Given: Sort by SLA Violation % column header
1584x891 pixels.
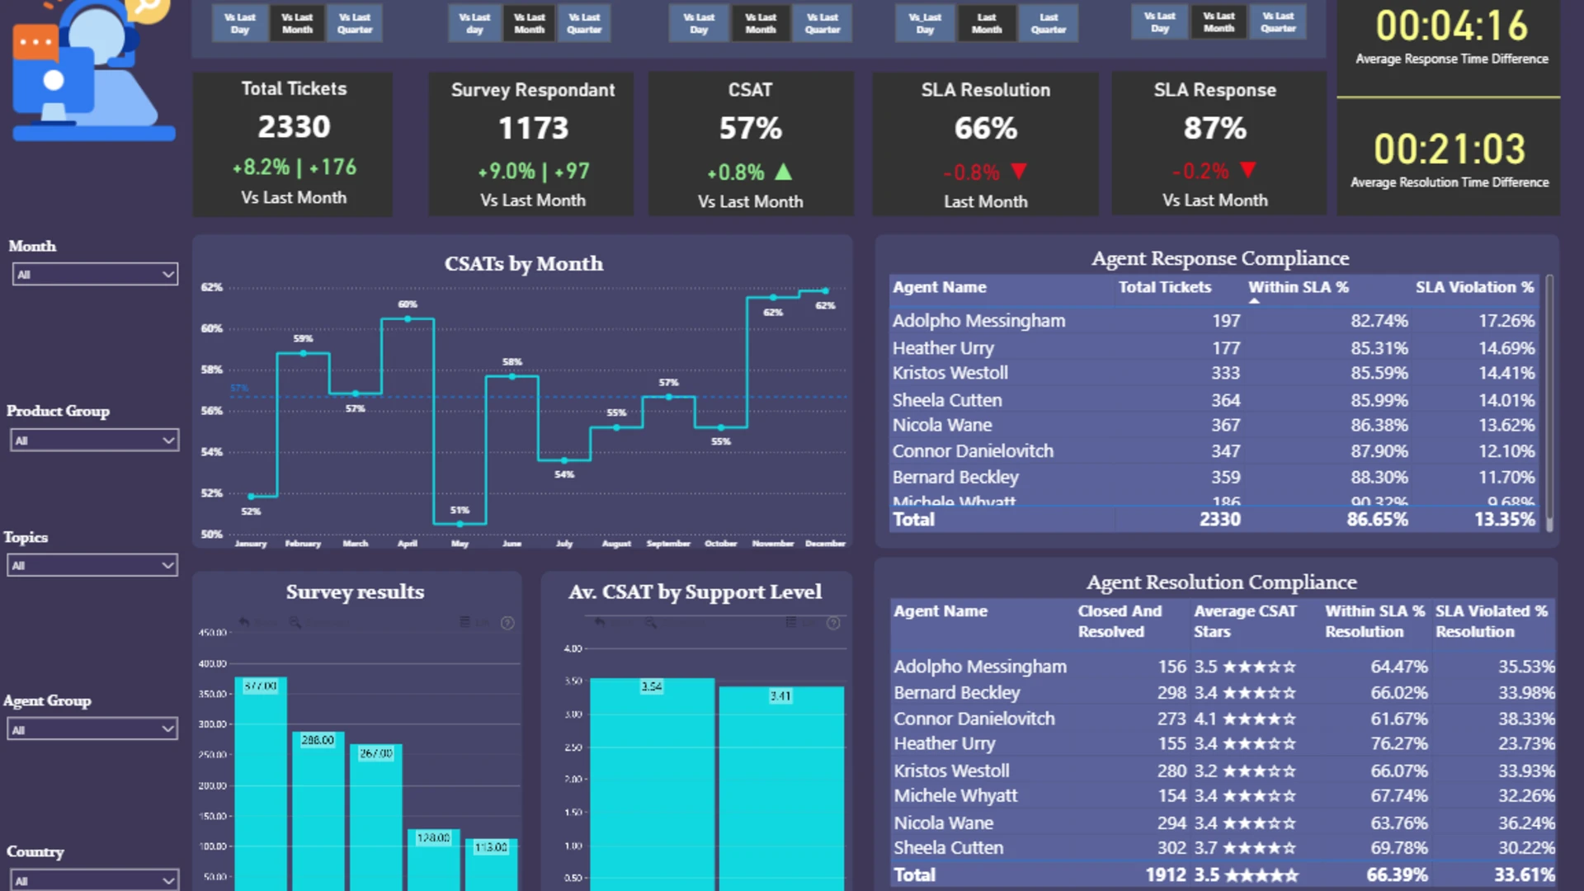Looking at the screenshot, I should [1474, 287].
